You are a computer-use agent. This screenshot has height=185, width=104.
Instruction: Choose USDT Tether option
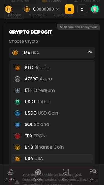coord(52,102)
